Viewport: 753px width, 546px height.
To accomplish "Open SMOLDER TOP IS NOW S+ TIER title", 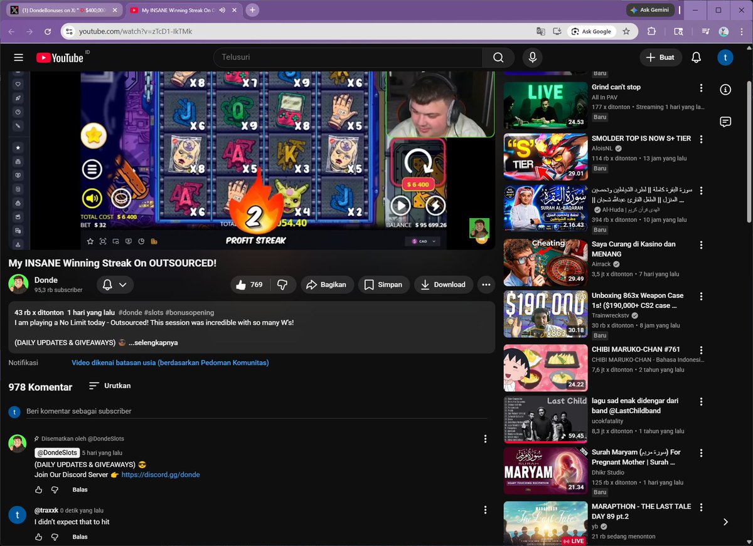I will click(x=641, y=139).
